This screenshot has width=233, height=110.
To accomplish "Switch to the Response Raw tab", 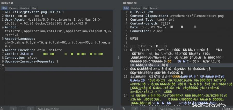I will [126, 8].
